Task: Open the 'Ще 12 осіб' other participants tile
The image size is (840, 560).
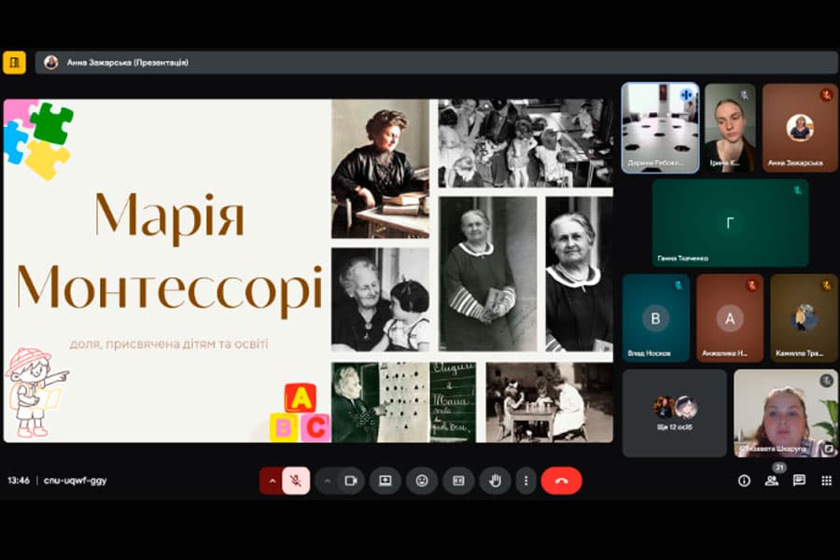Action: pyautogui.click(x=675, y=413)
